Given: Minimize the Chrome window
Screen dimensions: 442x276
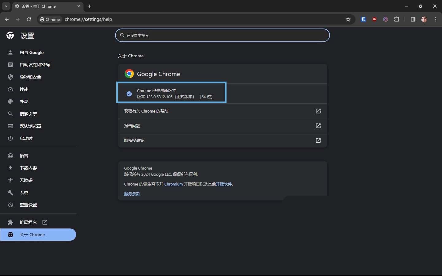Looking at the screenshot, I should click(407, 6).
